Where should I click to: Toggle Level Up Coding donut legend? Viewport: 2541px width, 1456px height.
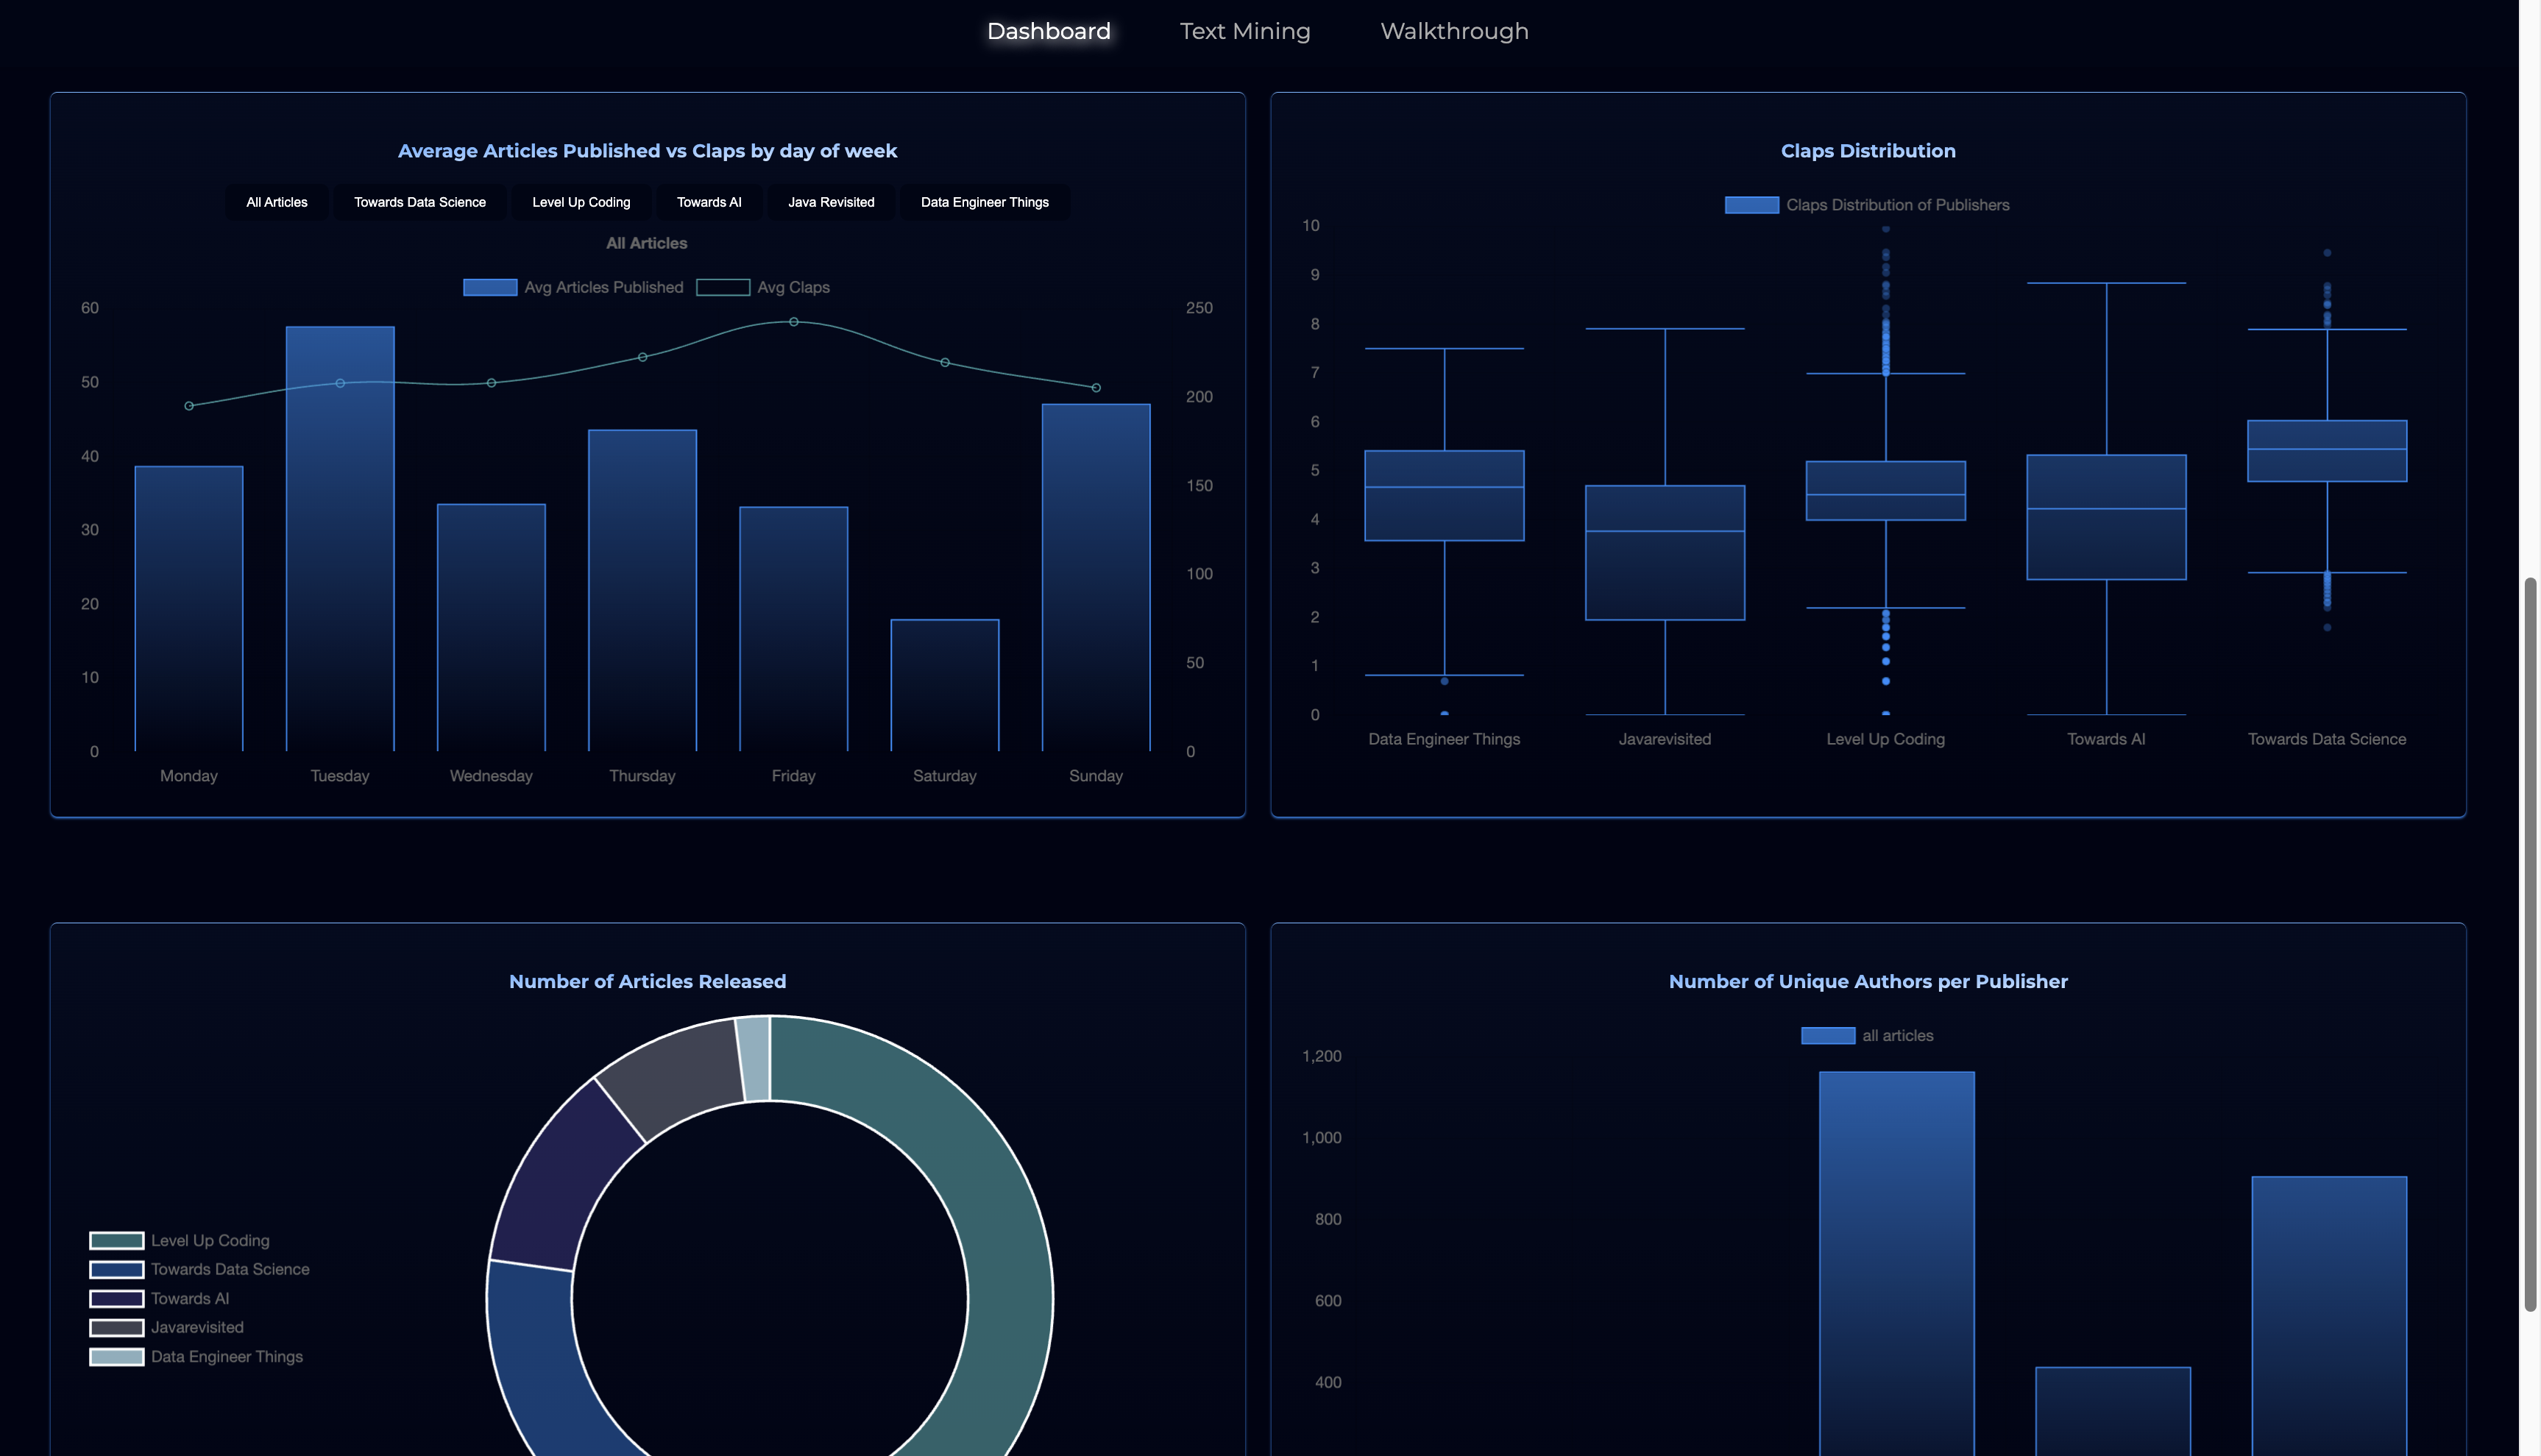point(180,1240)
